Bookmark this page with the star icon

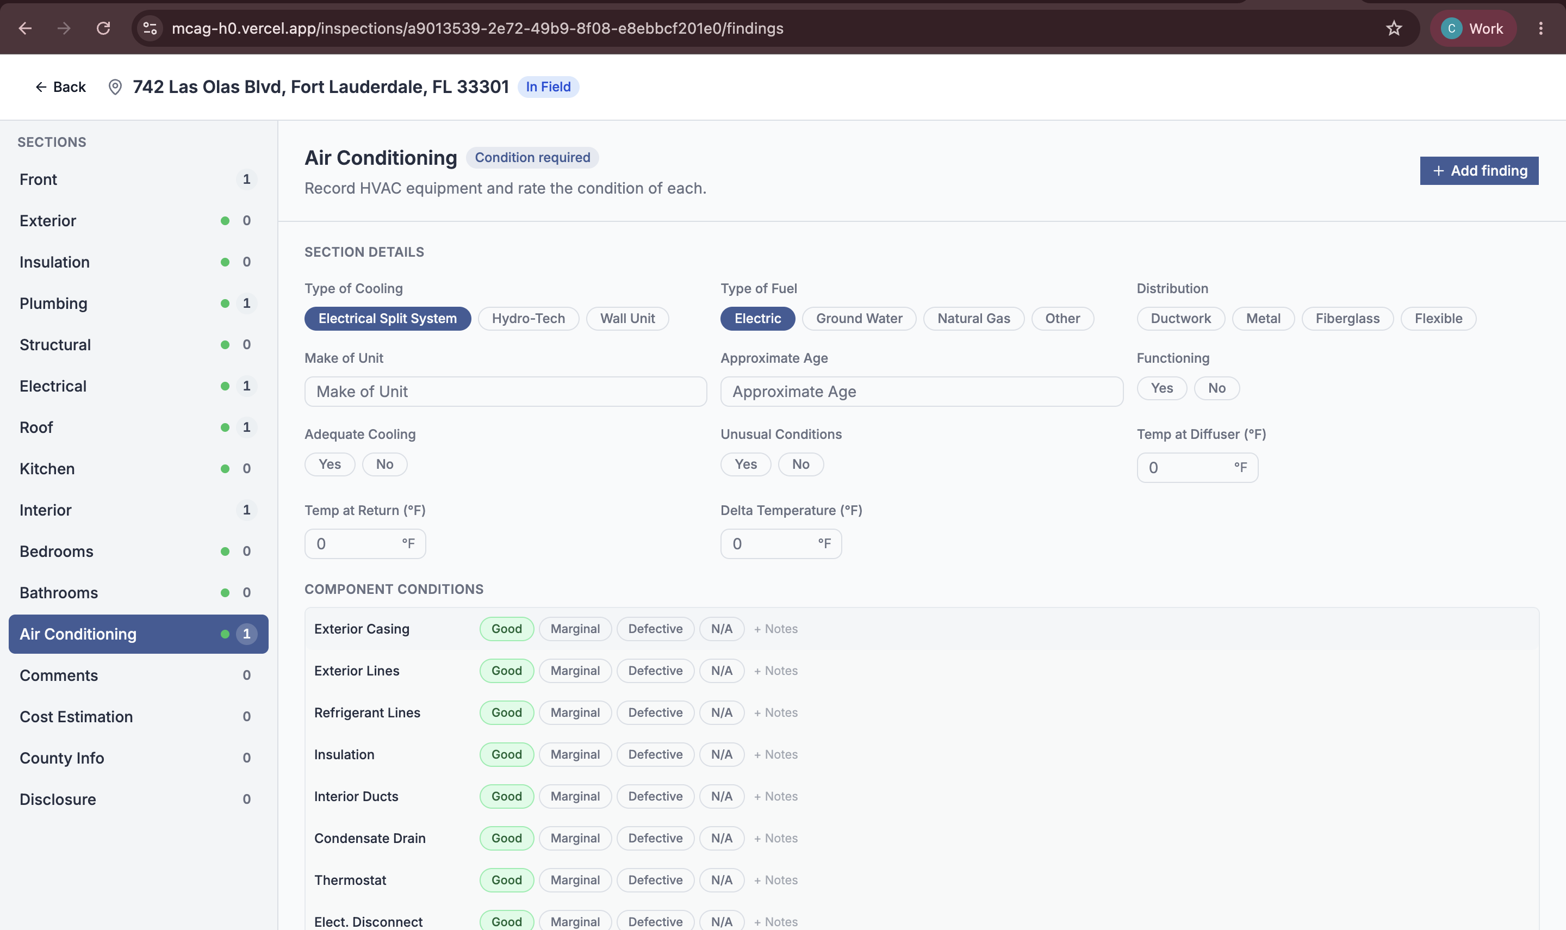pos(1393,28)
